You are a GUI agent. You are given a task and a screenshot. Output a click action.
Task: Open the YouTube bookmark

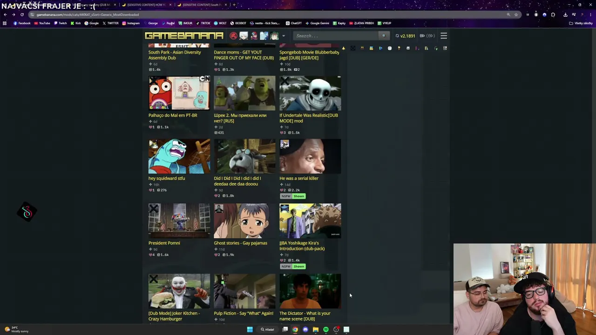tap(42, 23)
